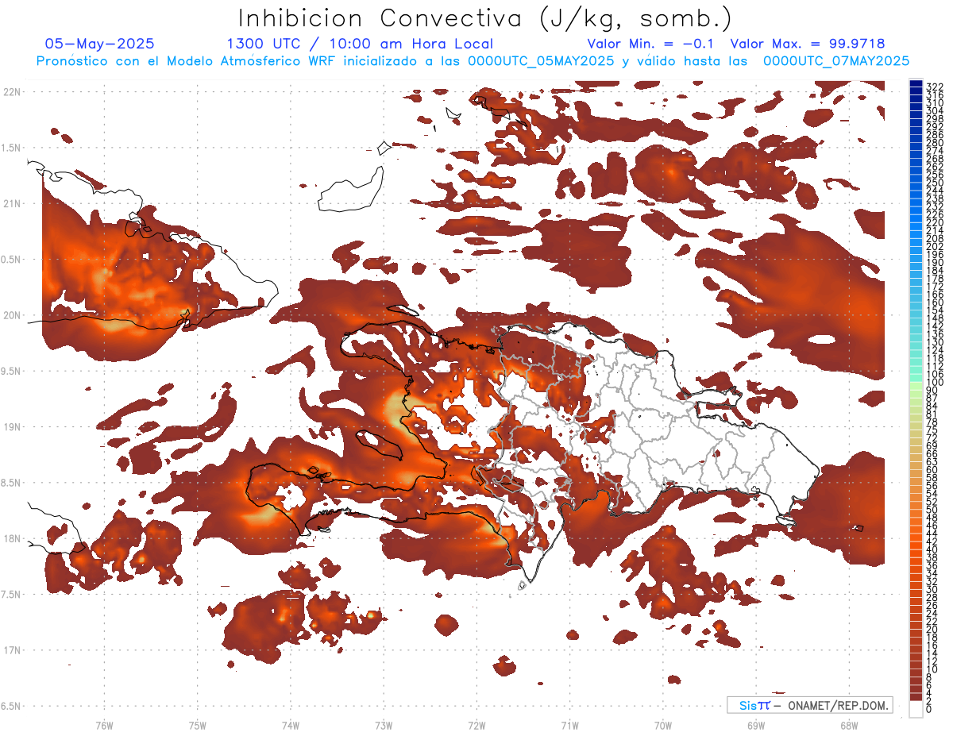
Task: Click the "22N" latitude label
Action: point(11,92)
